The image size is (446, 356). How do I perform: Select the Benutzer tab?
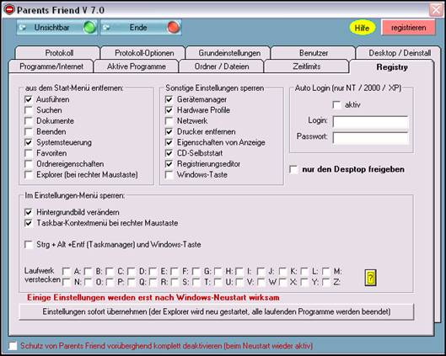pos(313,53)
